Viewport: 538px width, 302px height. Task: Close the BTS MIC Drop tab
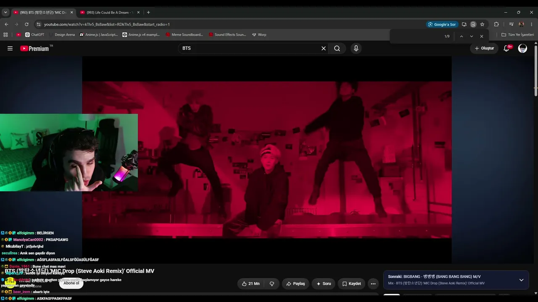coord(71,13)
